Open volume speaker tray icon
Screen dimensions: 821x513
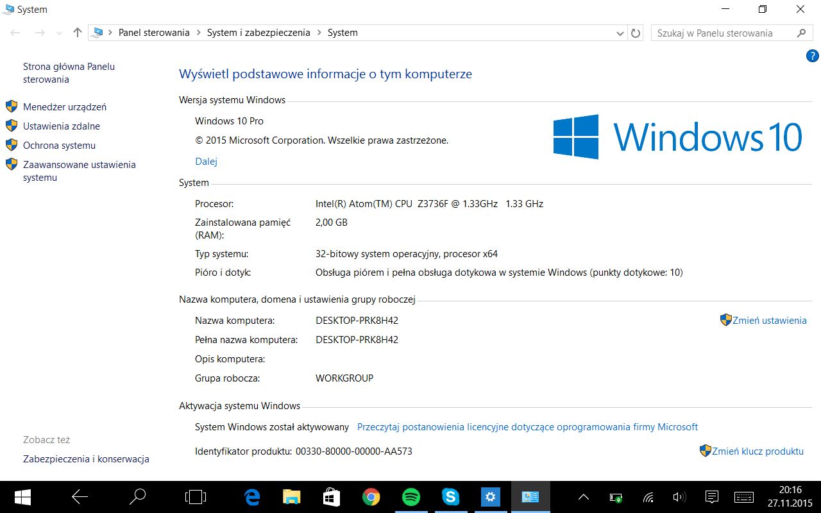679,497
